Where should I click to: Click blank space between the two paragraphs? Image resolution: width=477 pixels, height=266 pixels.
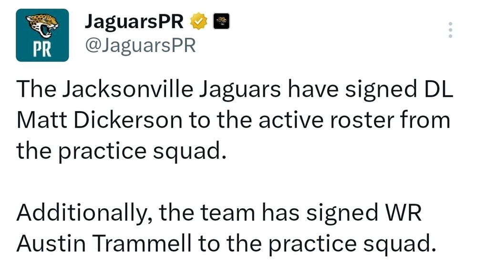pos(238,181)
